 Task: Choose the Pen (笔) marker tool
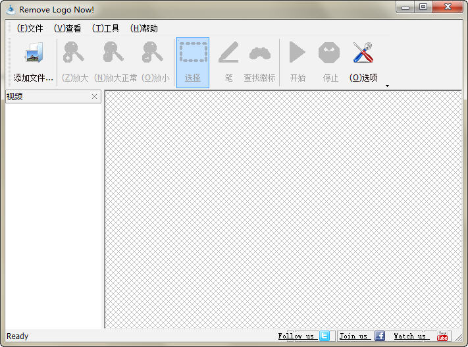click(228, 52)
